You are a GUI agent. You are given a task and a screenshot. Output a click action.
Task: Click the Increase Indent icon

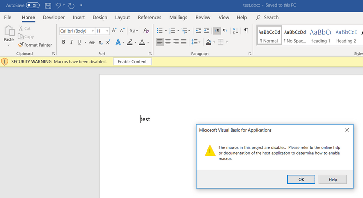coord(206,30)
